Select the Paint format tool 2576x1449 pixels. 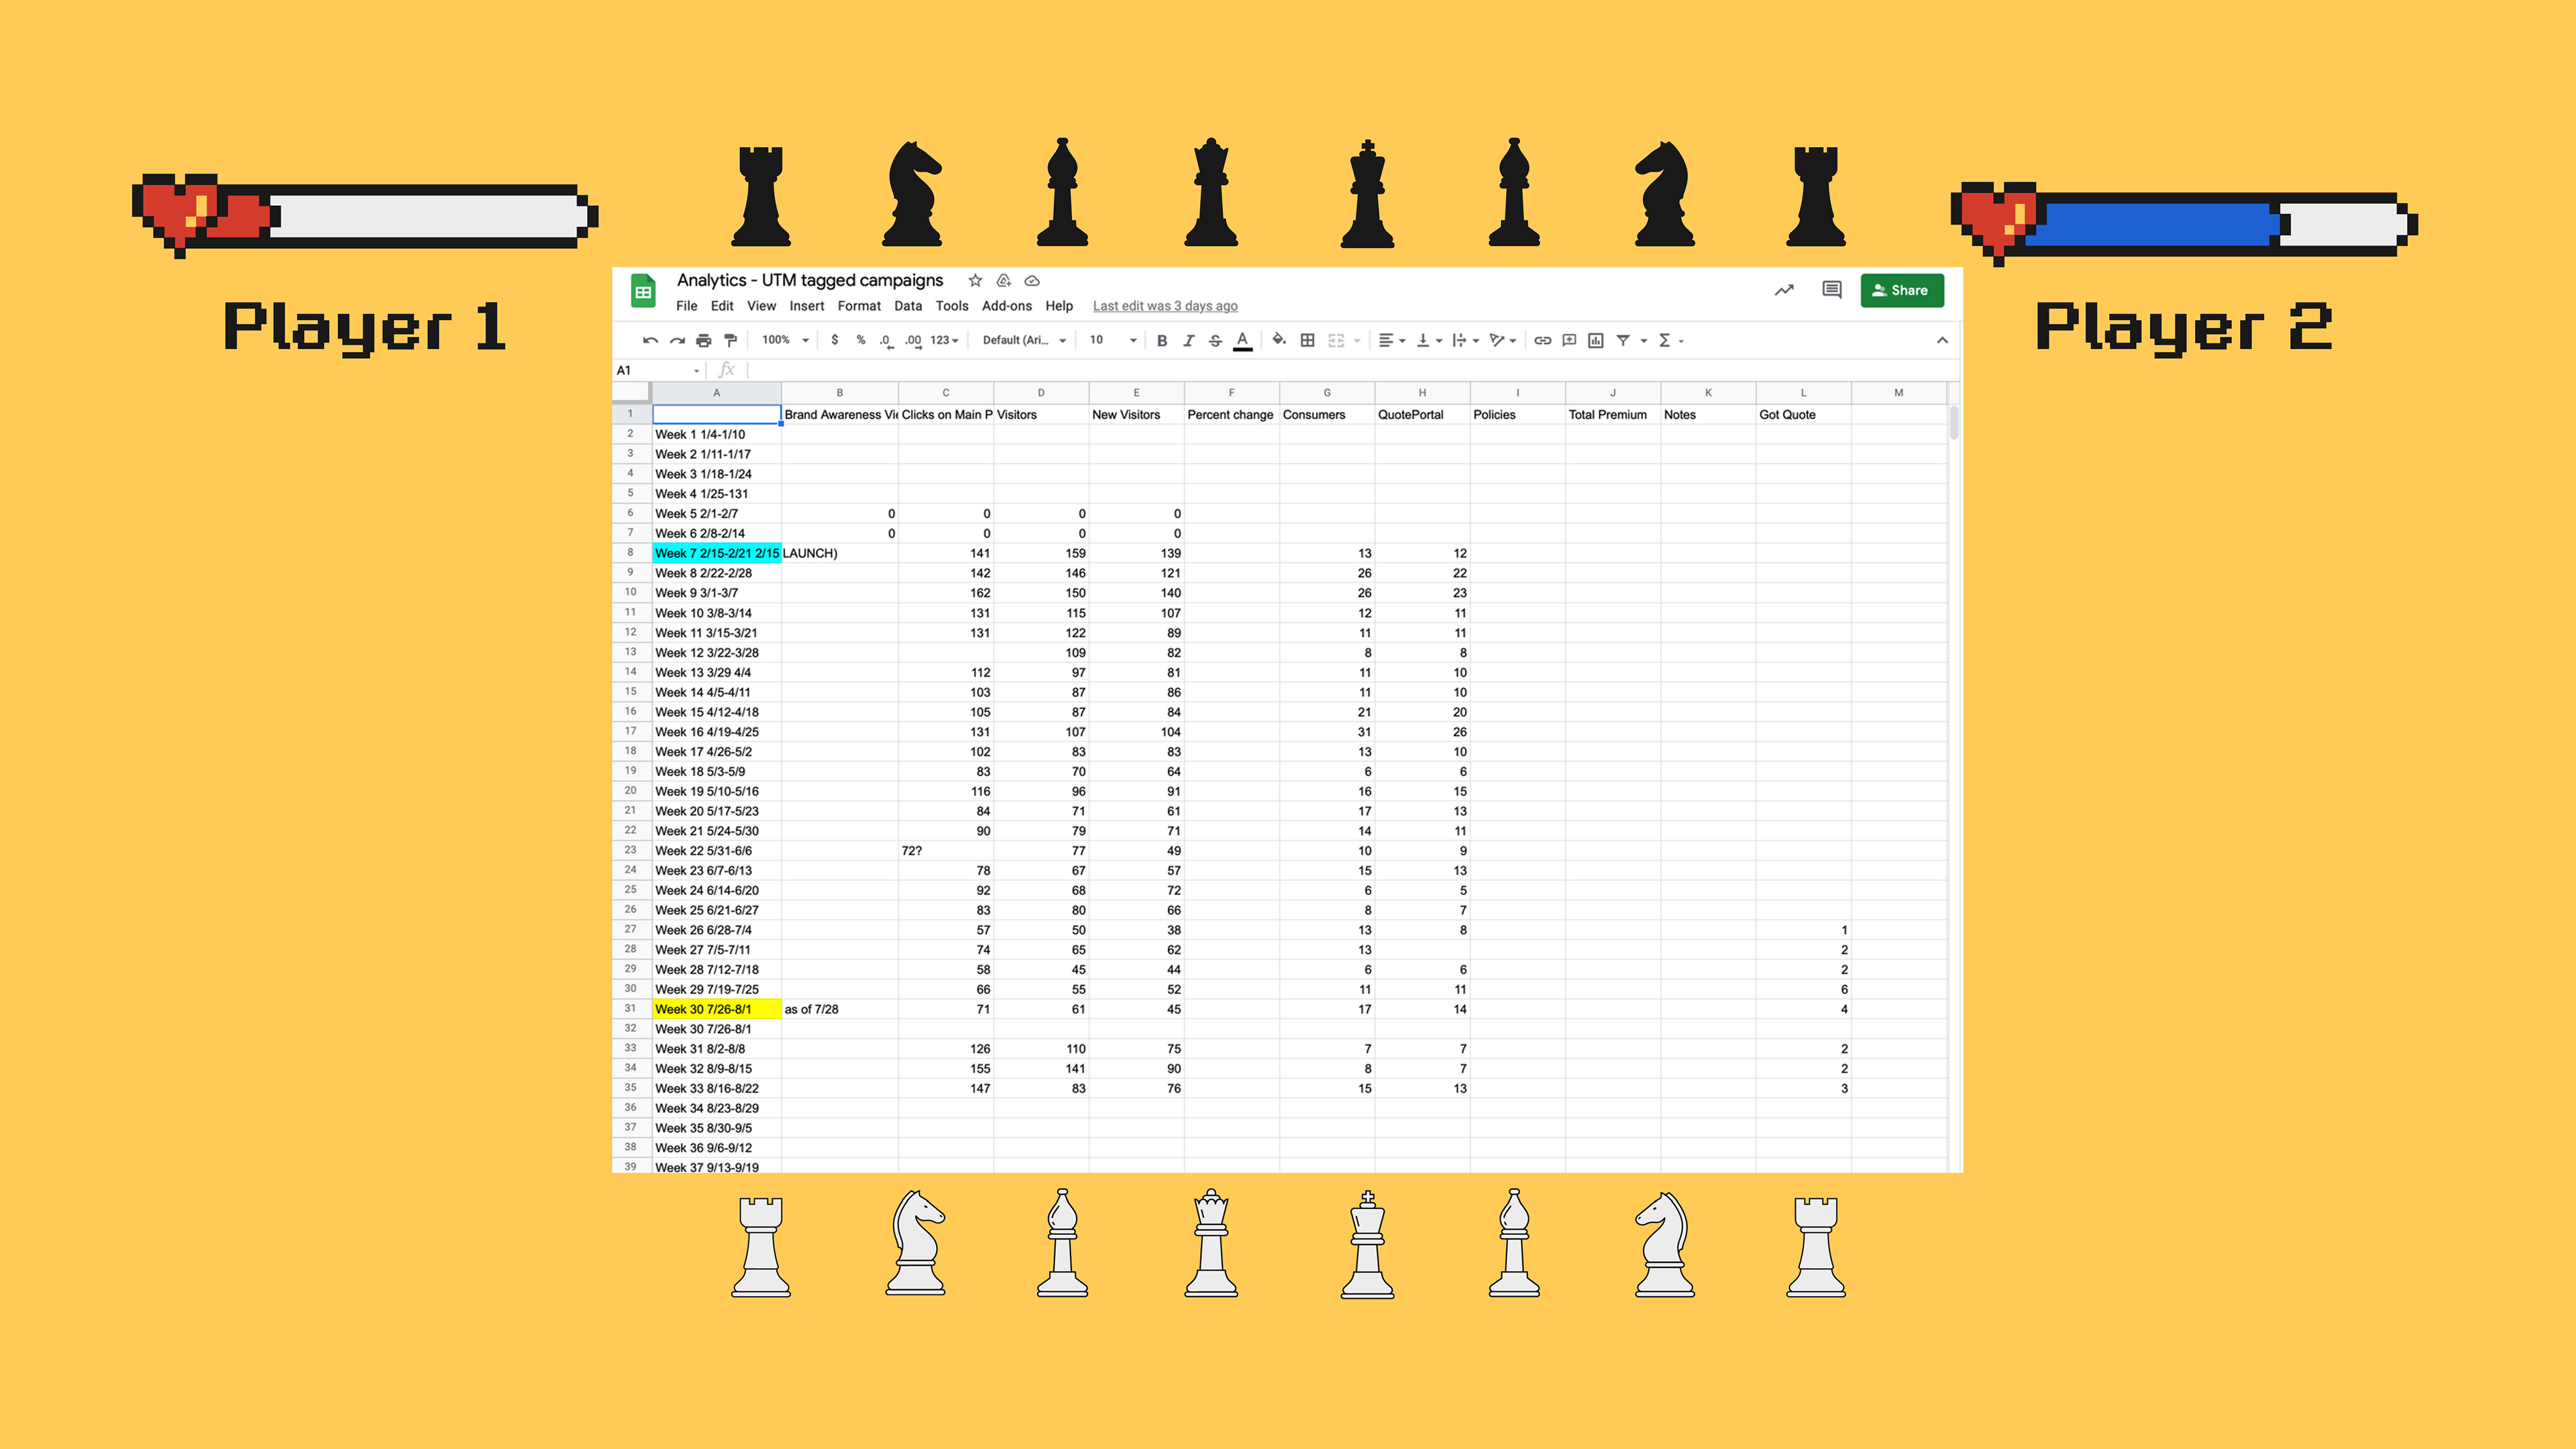pyautogui.click(x=730, y=340)
